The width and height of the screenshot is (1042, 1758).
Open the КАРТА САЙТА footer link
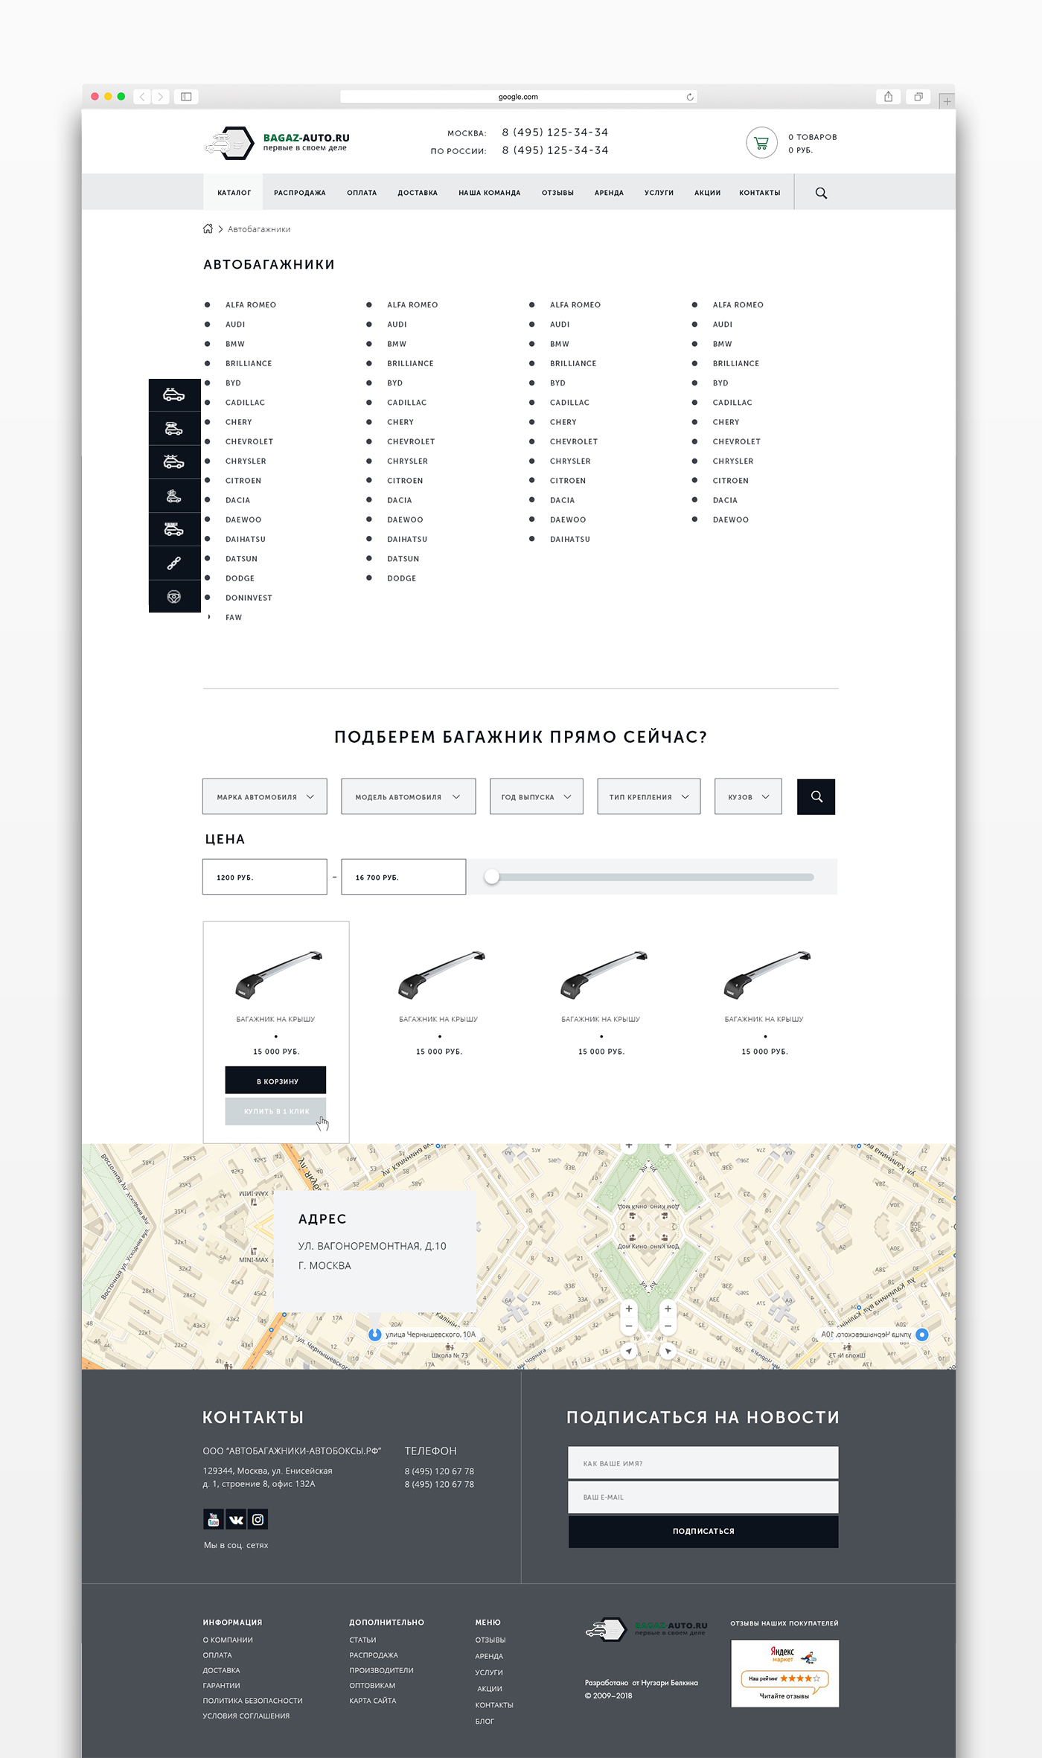373,1701
